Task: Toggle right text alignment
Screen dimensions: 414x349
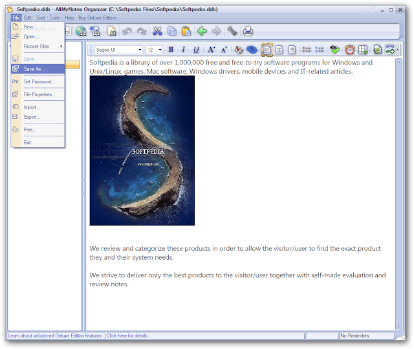Action: 292,50
